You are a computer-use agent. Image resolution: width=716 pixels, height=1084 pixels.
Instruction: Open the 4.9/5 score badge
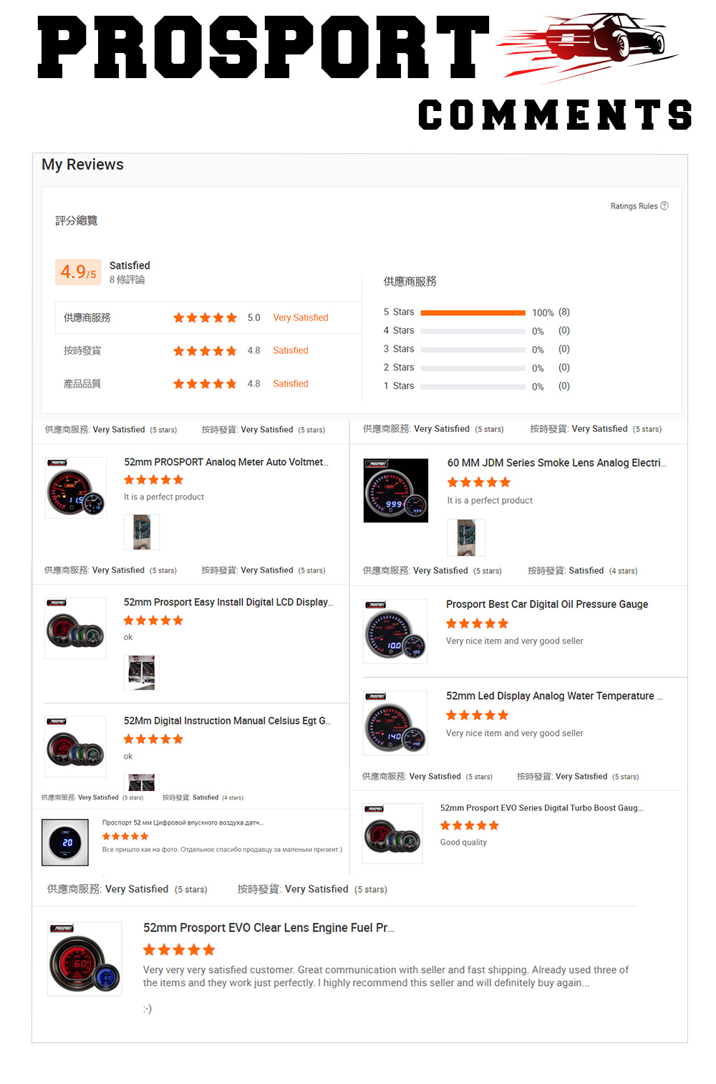(x=78, y=272)
